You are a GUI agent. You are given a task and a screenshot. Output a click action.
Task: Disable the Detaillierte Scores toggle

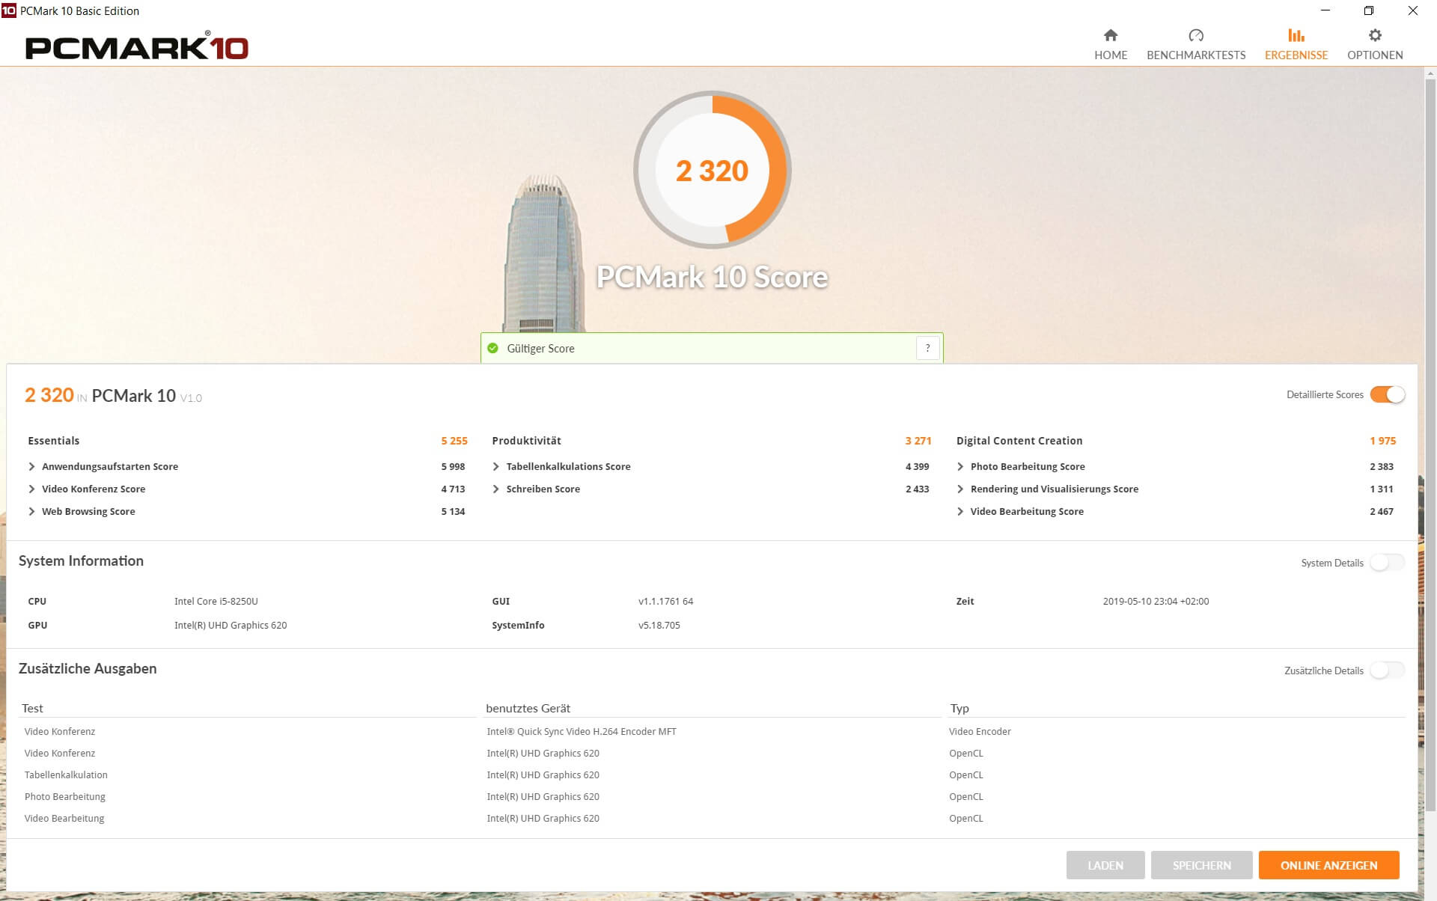(x=1387, y=394)
